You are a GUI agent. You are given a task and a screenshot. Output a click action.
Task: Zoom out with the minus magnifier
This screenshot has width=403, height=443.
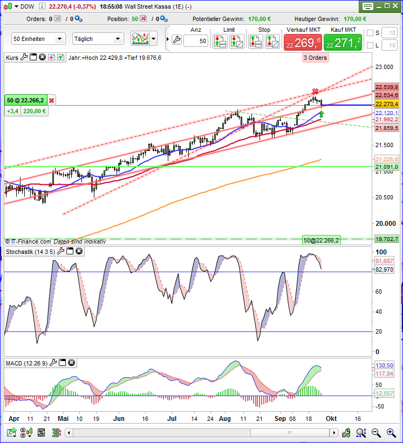coord(376,433)
